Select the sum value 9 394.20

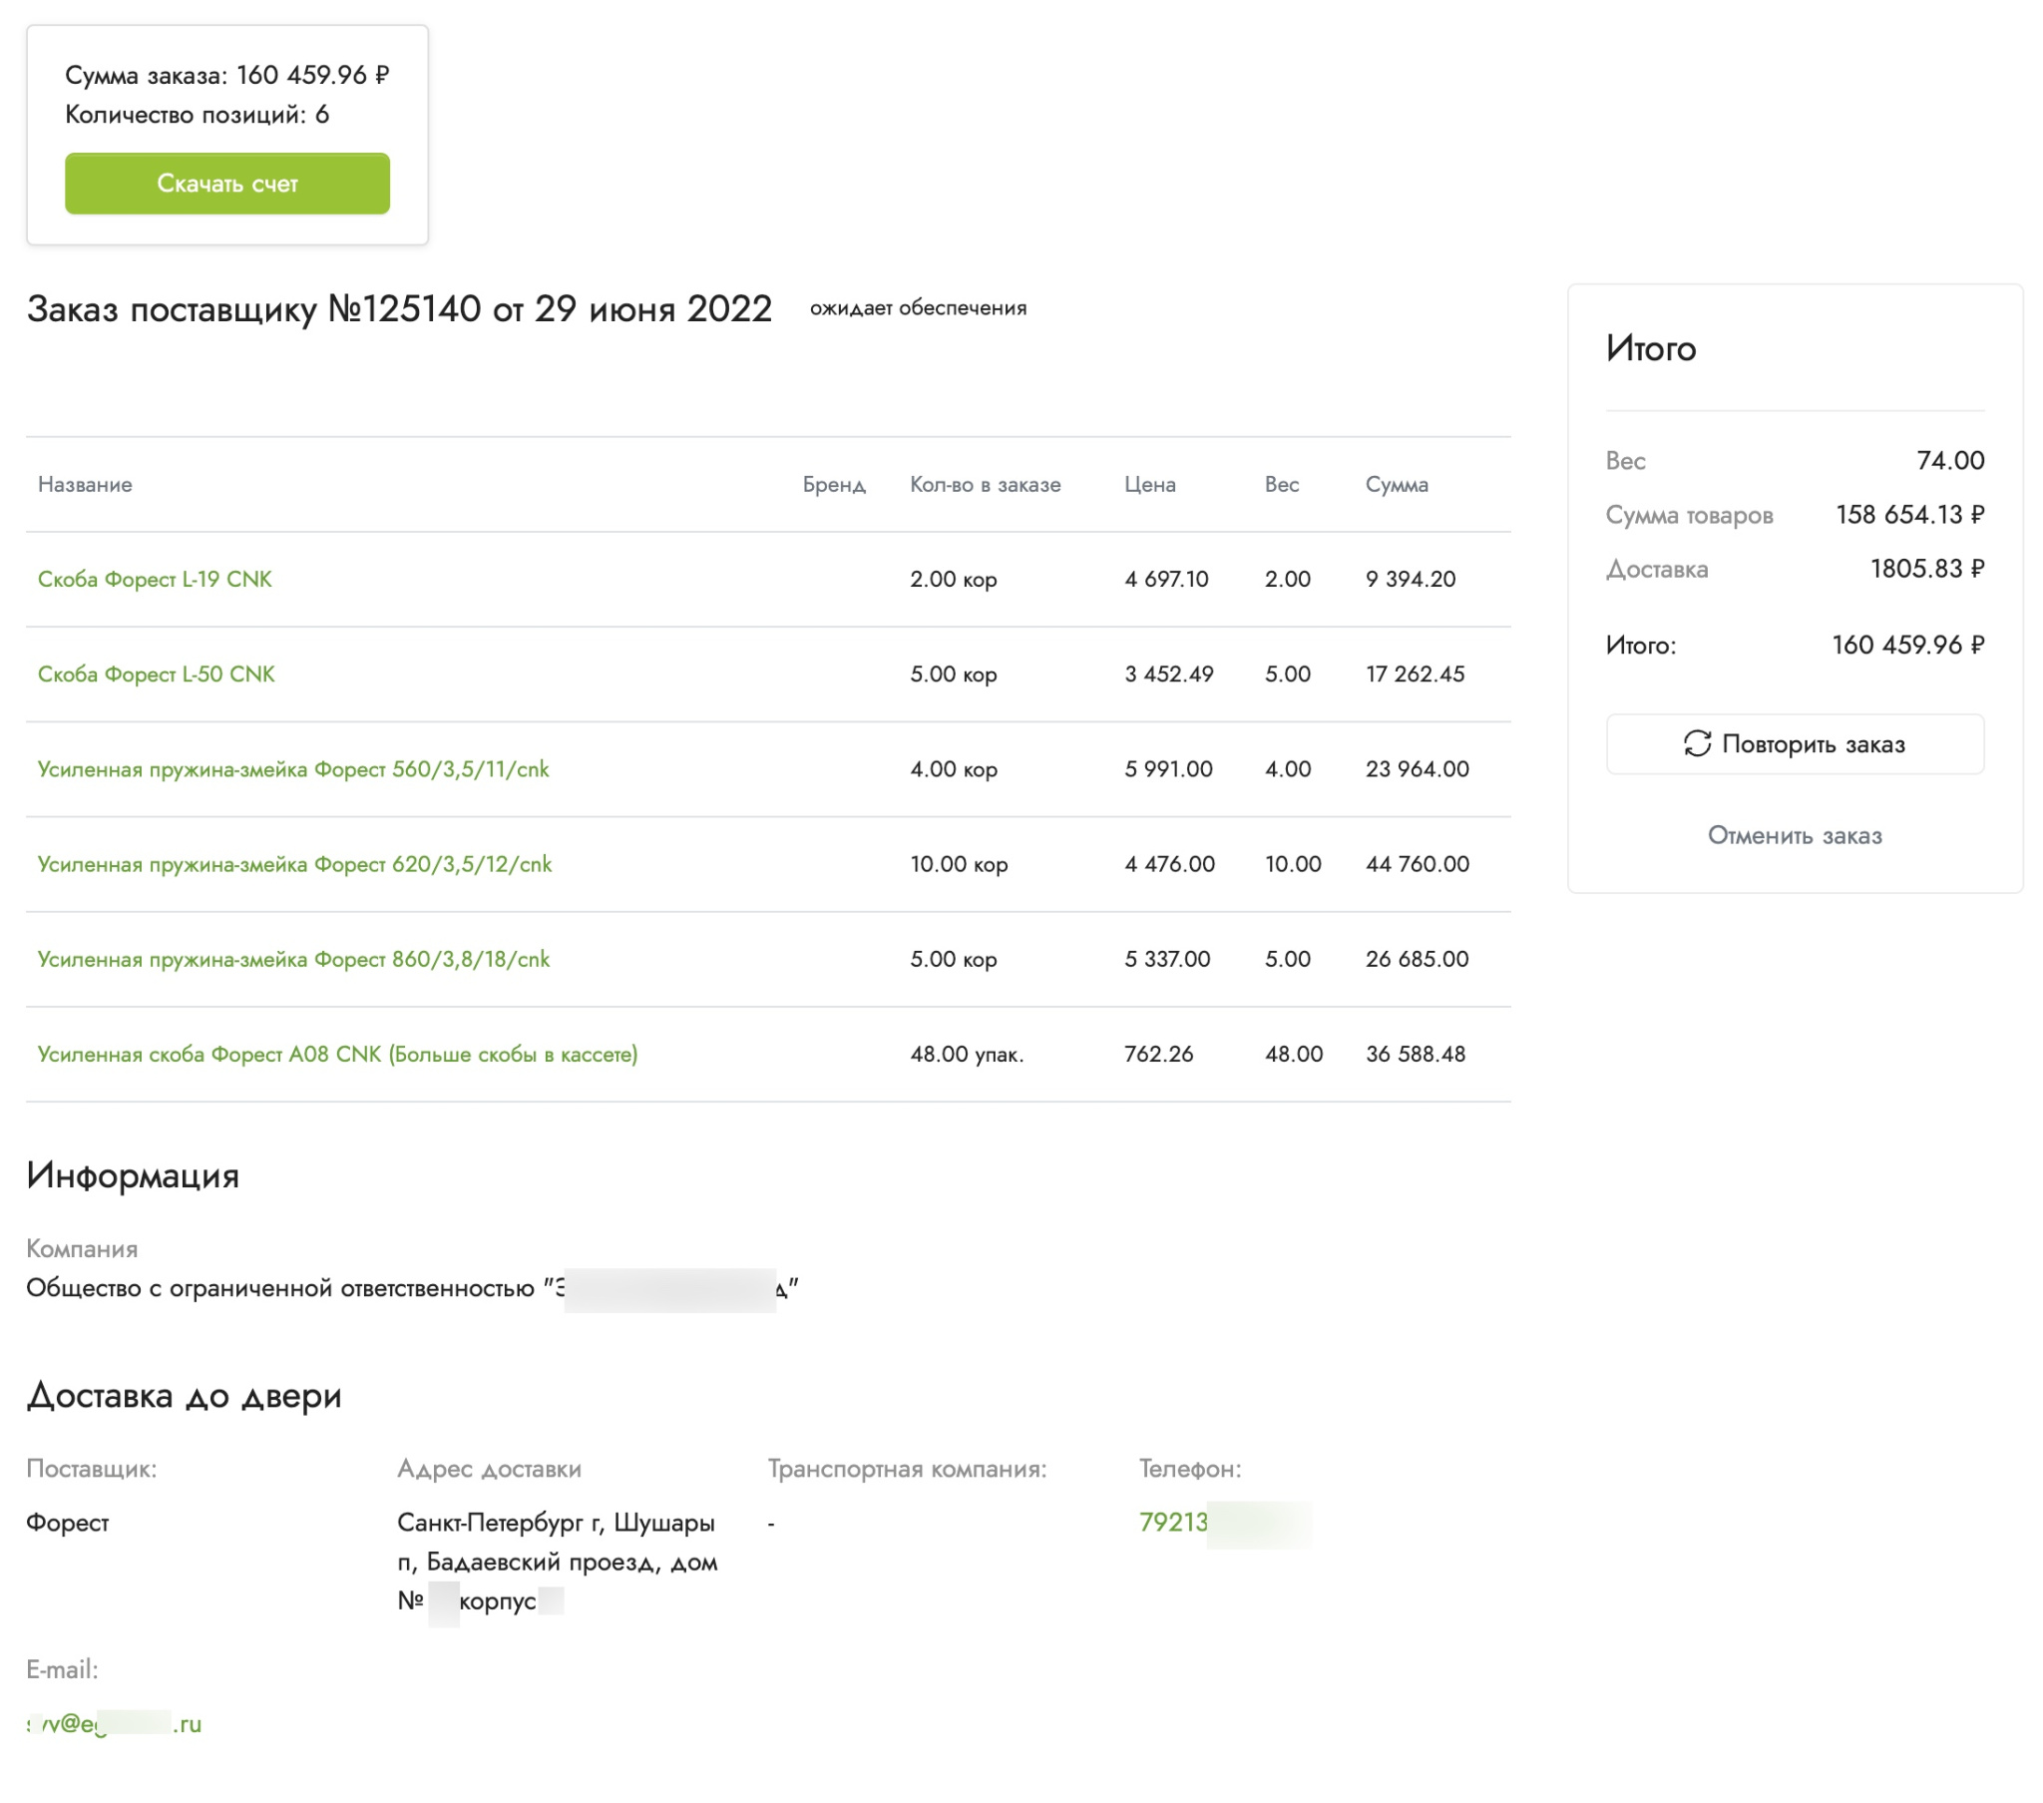(1411, 579)
